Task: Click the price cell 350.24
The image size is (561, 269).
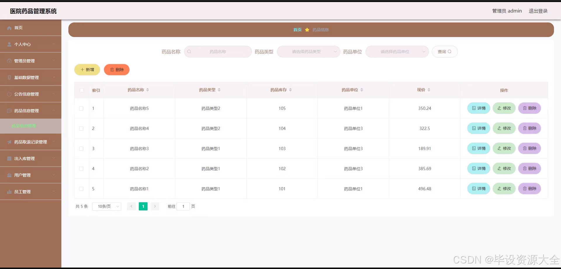Action: point(425,108)
